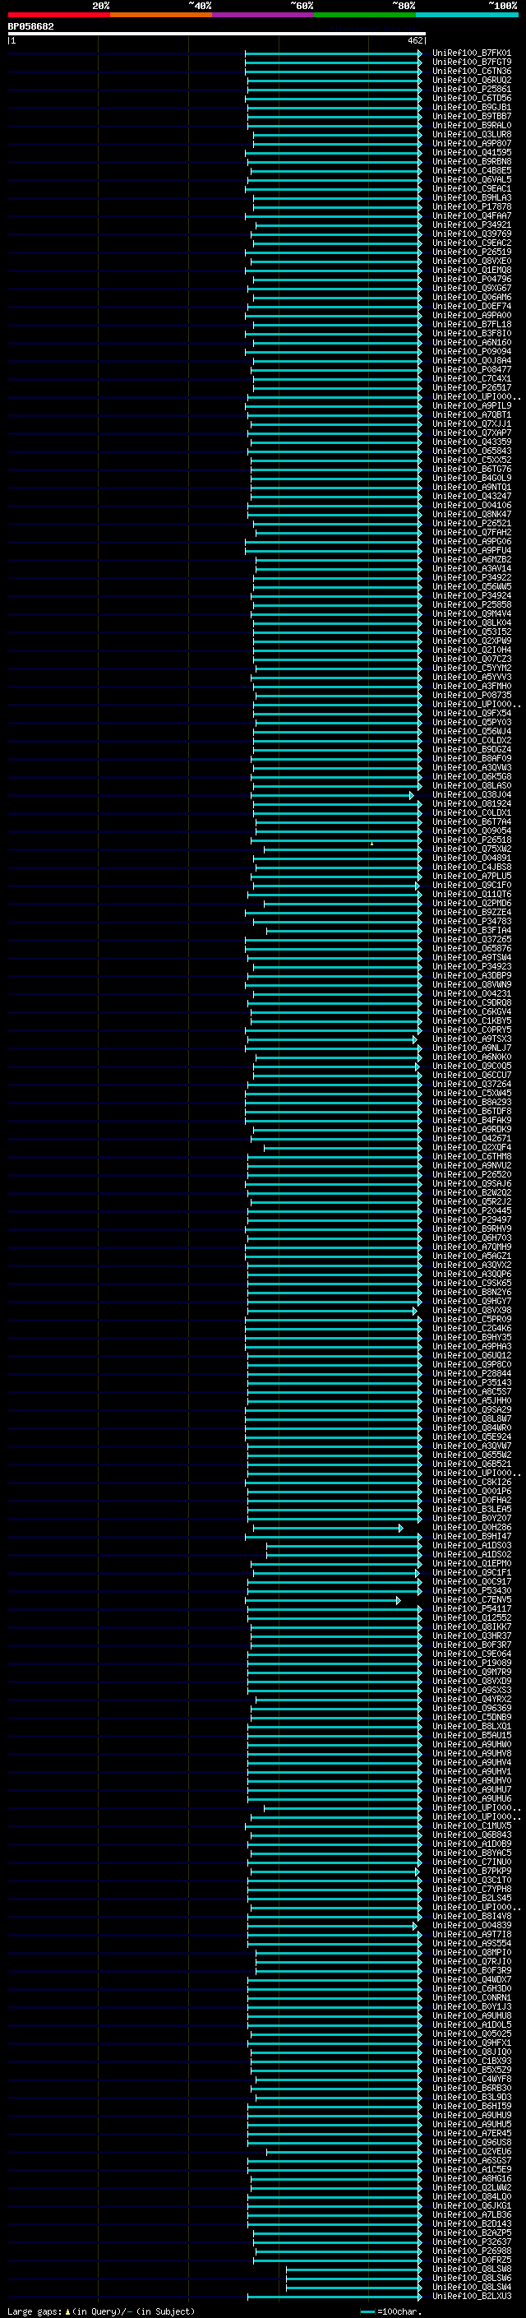This screenshot has width=526, height=2318.
Task: Select hit label UniRef100_Q42671
Action: click(472, 1138)
